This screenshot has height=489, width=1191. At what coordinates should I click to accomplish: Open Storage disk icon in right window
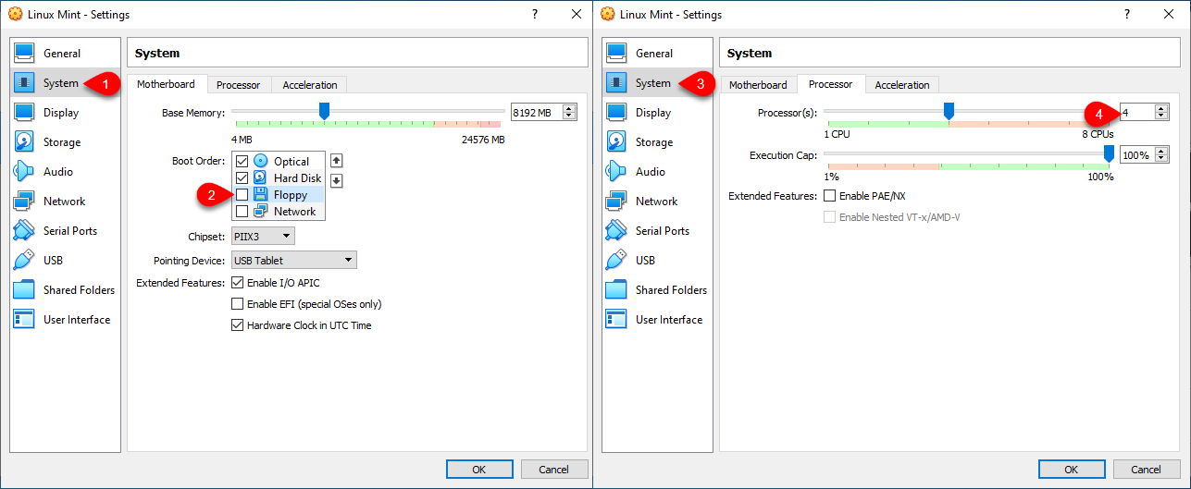pos(617,142)
